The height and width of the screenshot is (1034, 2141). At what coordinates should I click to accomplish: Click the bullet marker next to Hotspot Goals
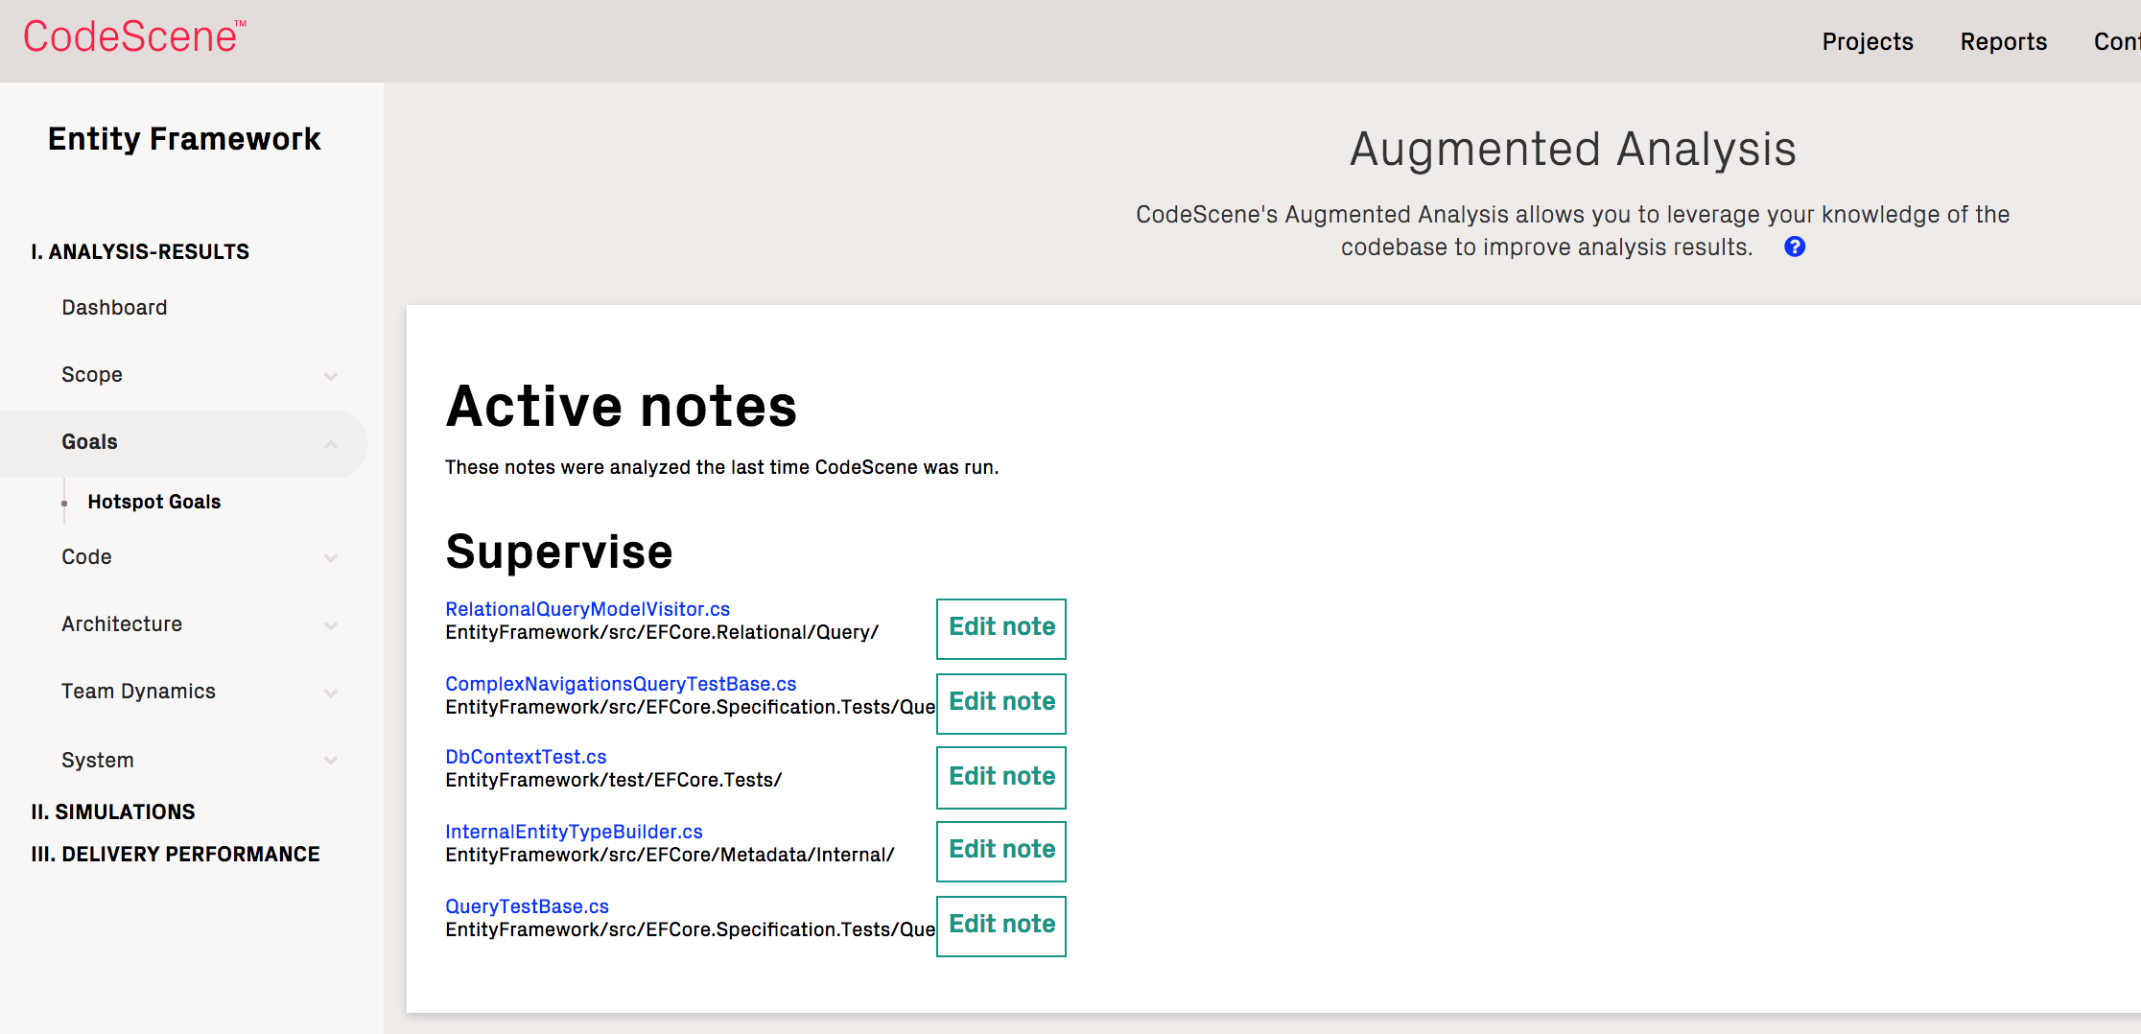[63, 502]
